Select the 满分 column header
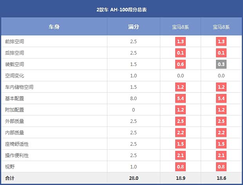This screenshot has height=185, width=243. coord(133,27)
